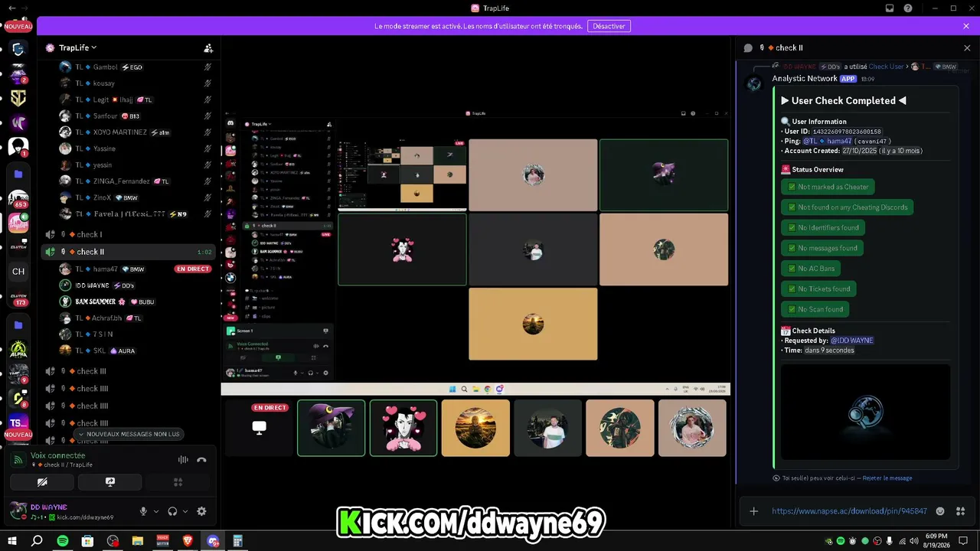Image resolution: width=980 pixels, height=551 pixels.
Task: Jump to Nouveaux messages non lus
Action: point(129,434)
